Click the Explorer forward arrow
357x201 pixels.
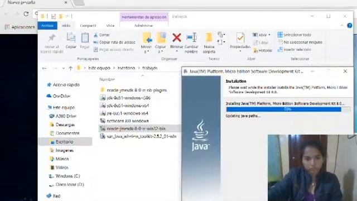(55, 68)
